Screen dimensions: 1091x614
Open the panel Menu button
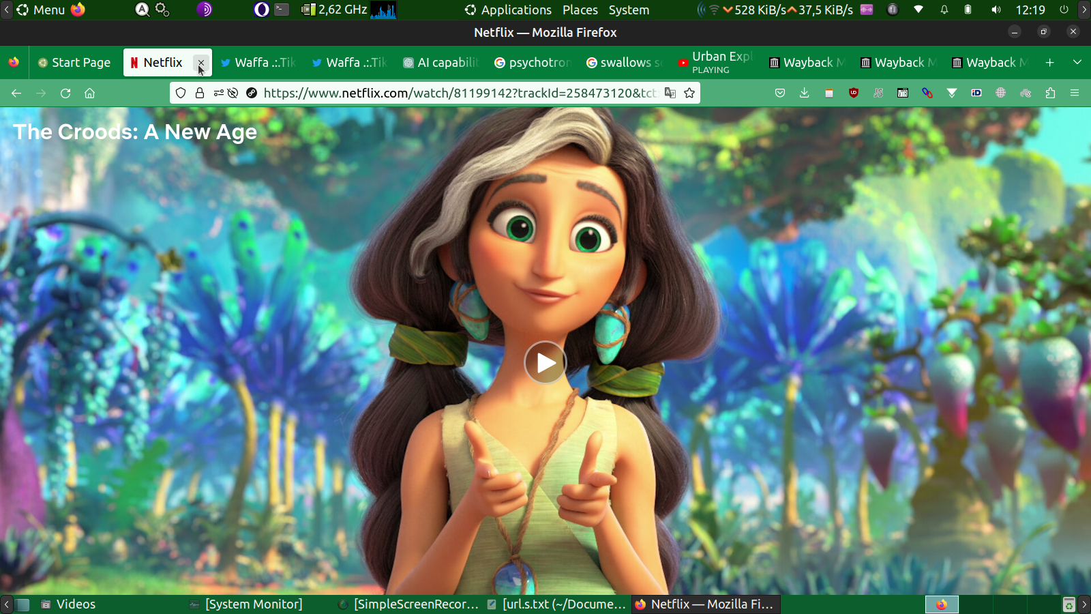coord(40,10)
